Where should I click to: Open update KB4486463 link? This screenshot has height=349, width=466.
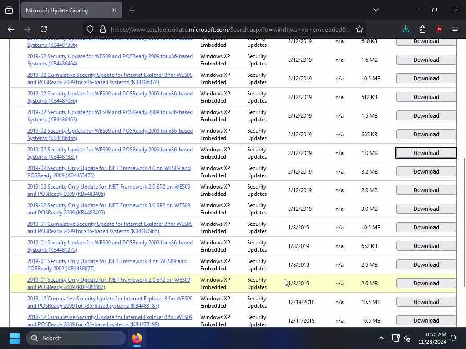[110, 116]
